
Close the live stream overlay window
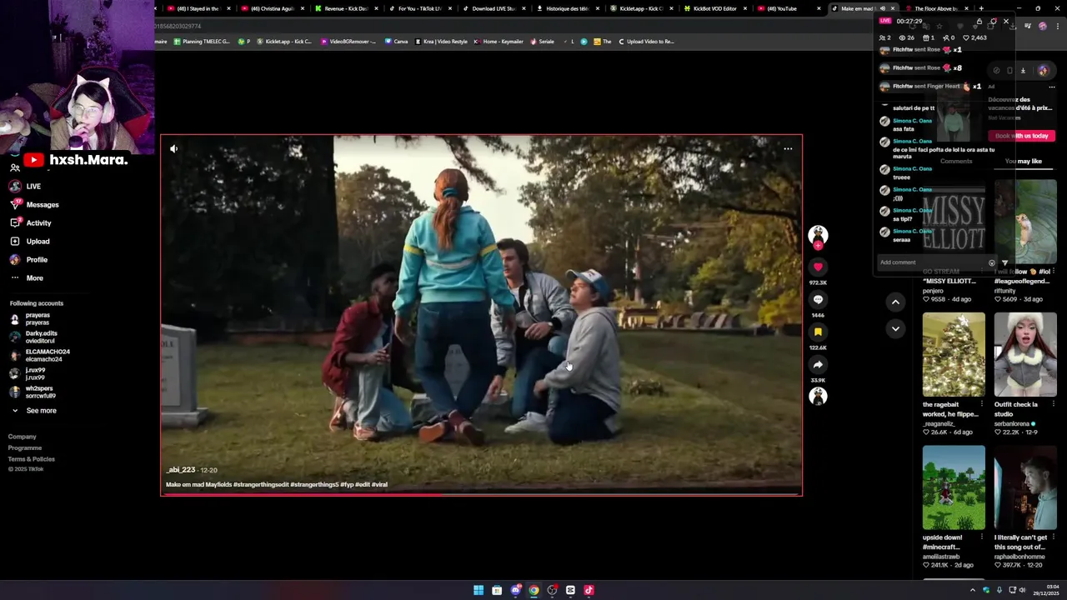point(1006,21)
